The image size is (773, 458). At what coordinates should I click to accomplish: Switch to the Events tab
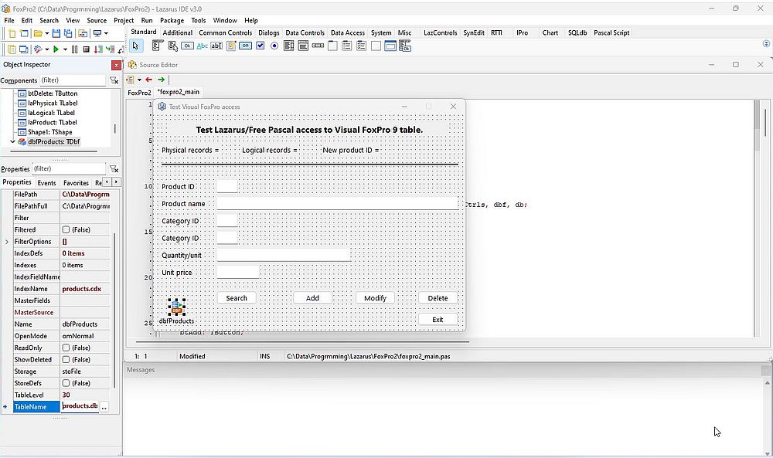47,183
